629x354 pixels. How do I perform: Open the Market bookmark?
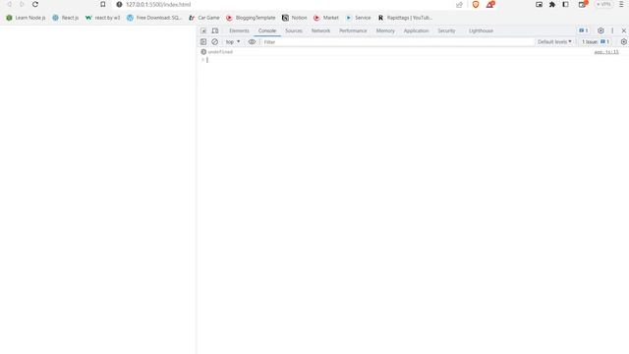click(326, 18)
